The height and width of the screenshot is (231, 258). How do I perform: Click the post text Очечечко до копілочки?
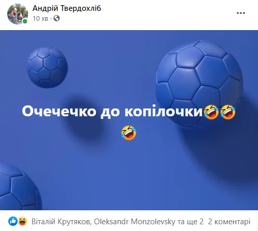point(112,112)
